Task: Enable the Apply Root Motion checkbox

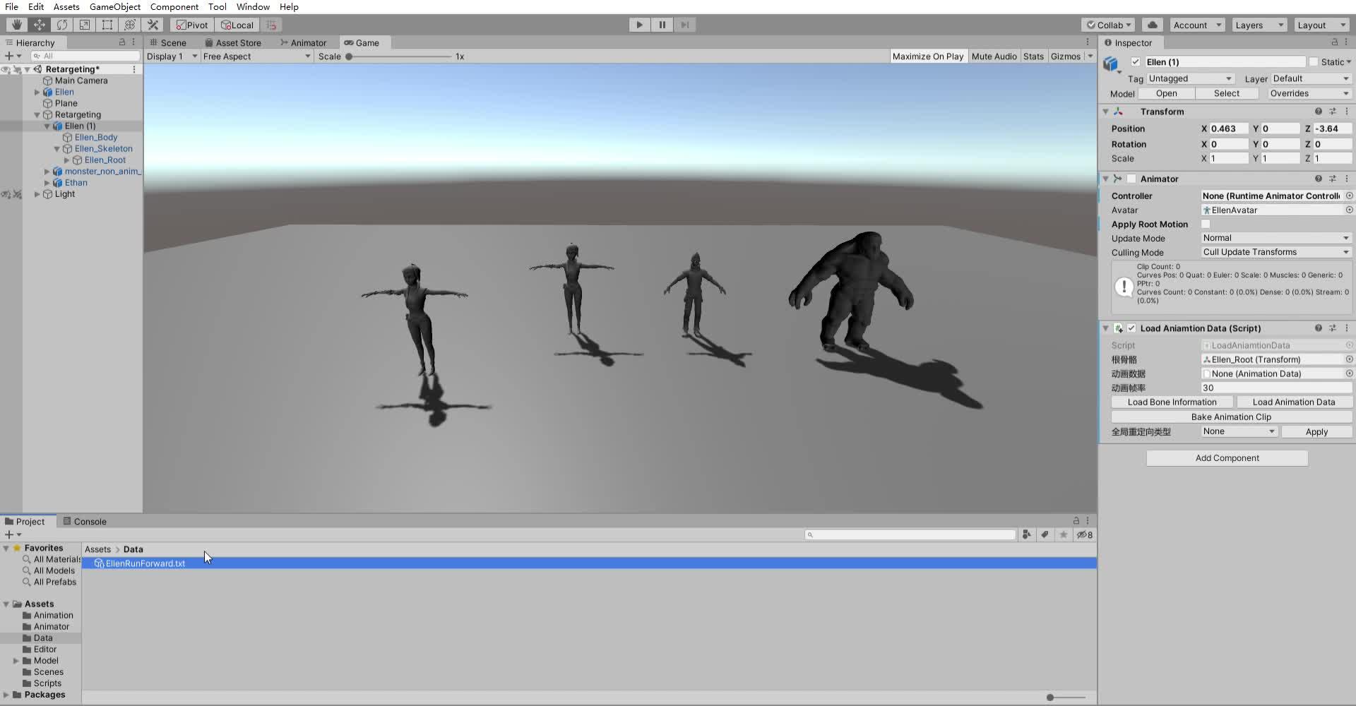Action: [1206, 225]
